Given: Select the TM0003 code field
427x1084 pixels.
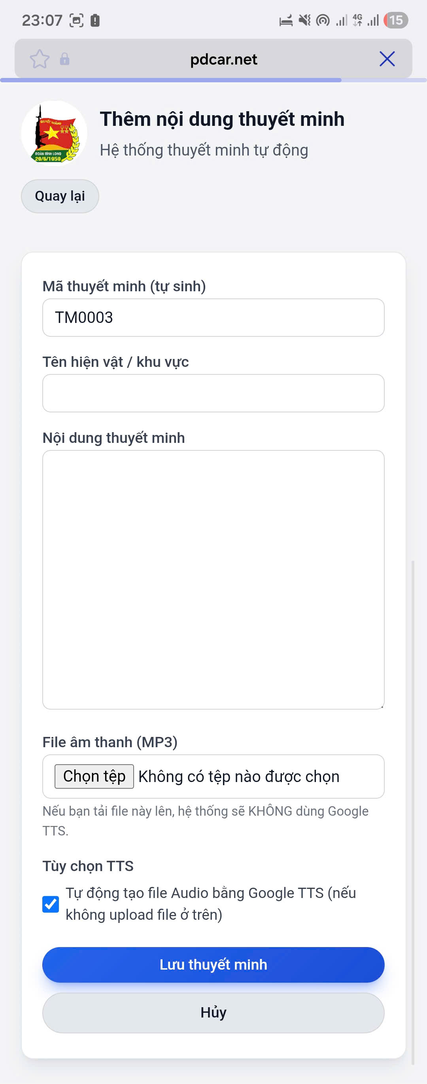Looking at the screenshot, I should click(x=213, y=318).
